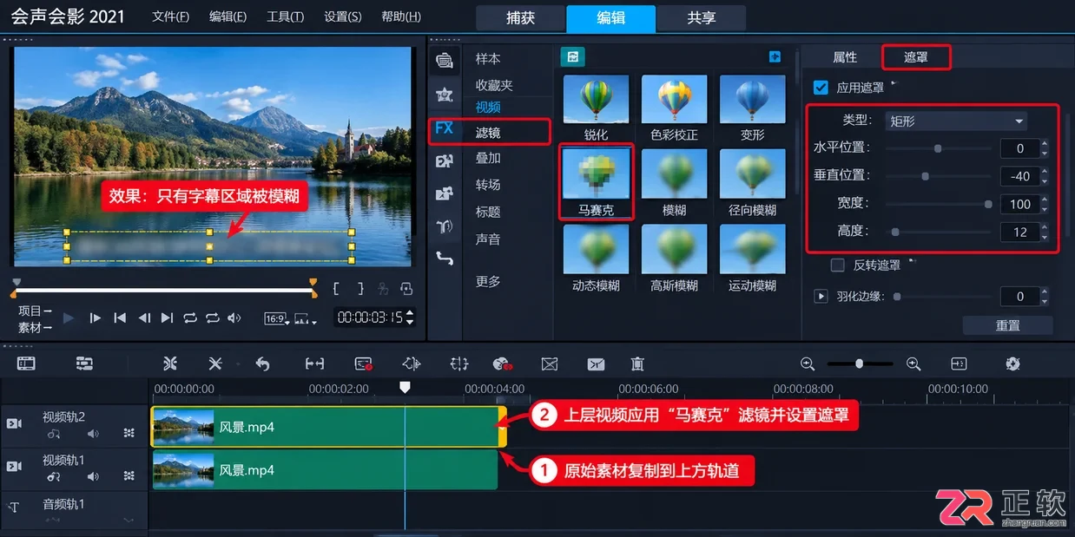
Task: Switch to storyboard view icon
Action: (x=27, y=363)
